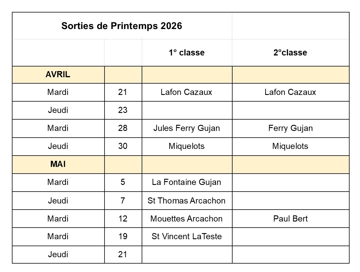
Task: Click the AVRIL month row label
Action: click(x=58, y=75)
